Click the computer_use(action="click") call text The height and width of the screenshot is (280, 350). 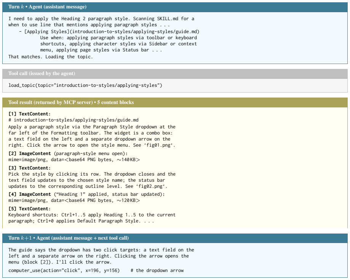(64, 270)
